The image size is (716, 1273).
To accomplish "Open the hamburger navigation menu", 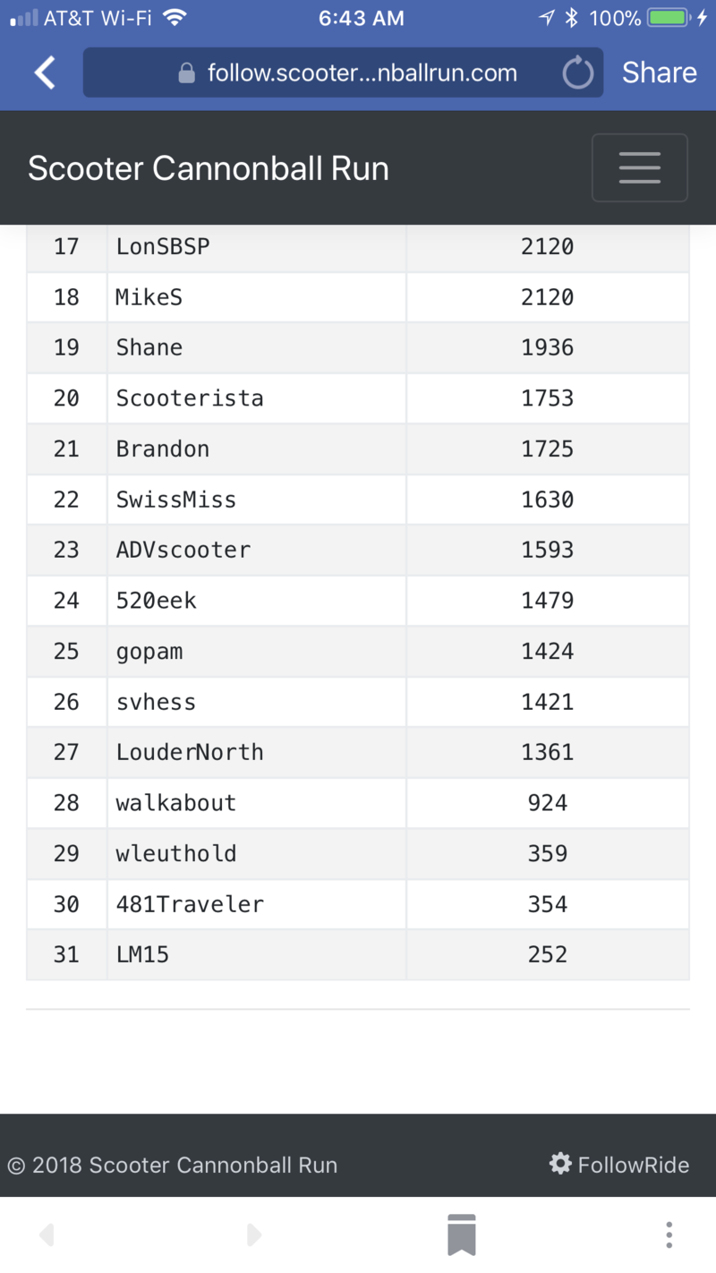I will (639, 167).
